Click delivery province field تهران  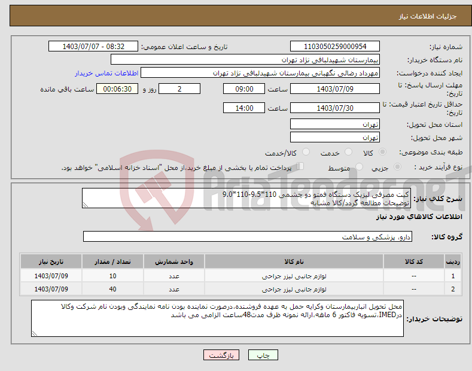click(x=335, y=124)
